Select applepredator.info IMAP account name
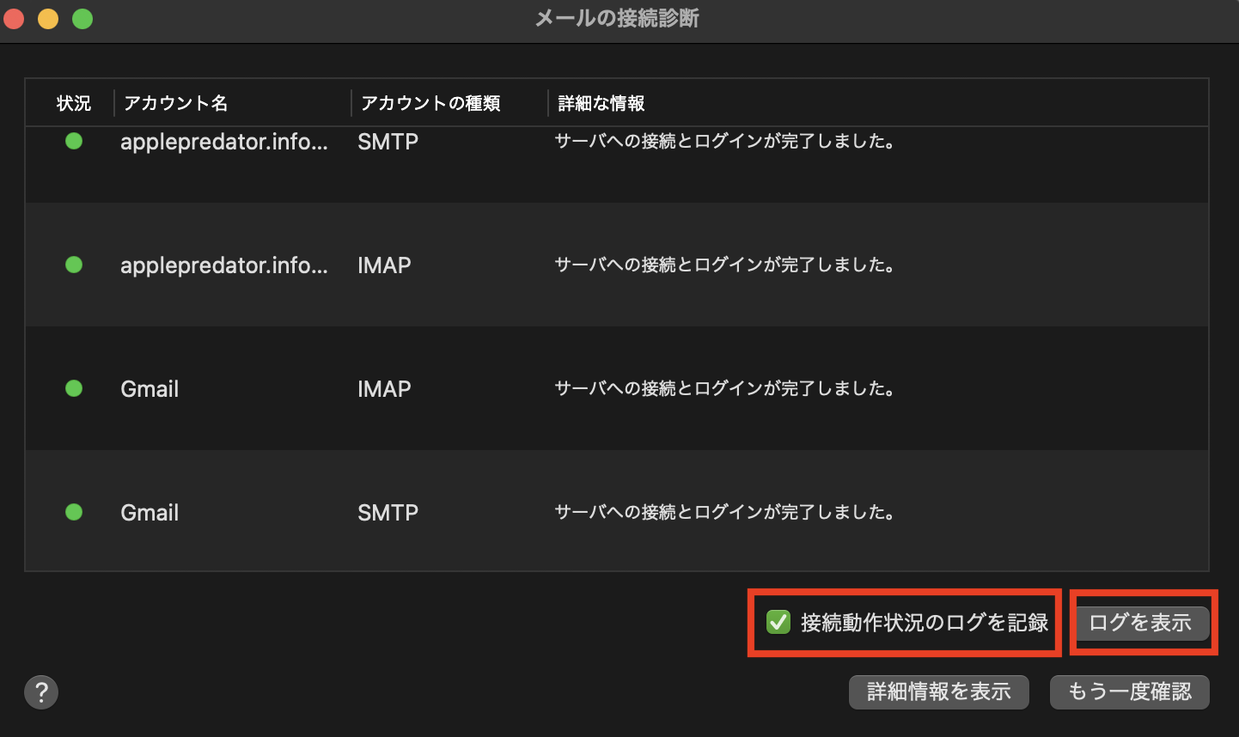Viewport: 1239px width, 737px height. (223, 265)
